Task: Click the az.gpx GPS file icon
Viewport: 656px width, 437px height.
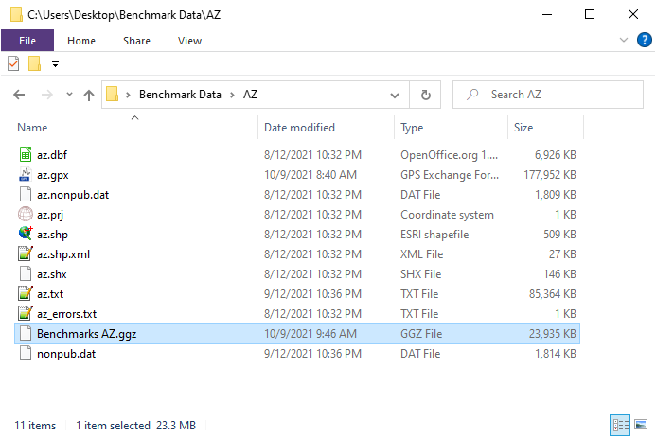Action: point(26,174)
